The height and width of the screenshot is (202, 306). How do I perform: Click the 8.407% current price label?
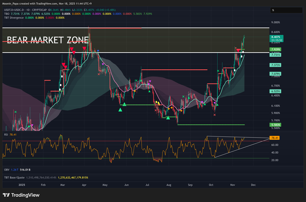point(276,37)
